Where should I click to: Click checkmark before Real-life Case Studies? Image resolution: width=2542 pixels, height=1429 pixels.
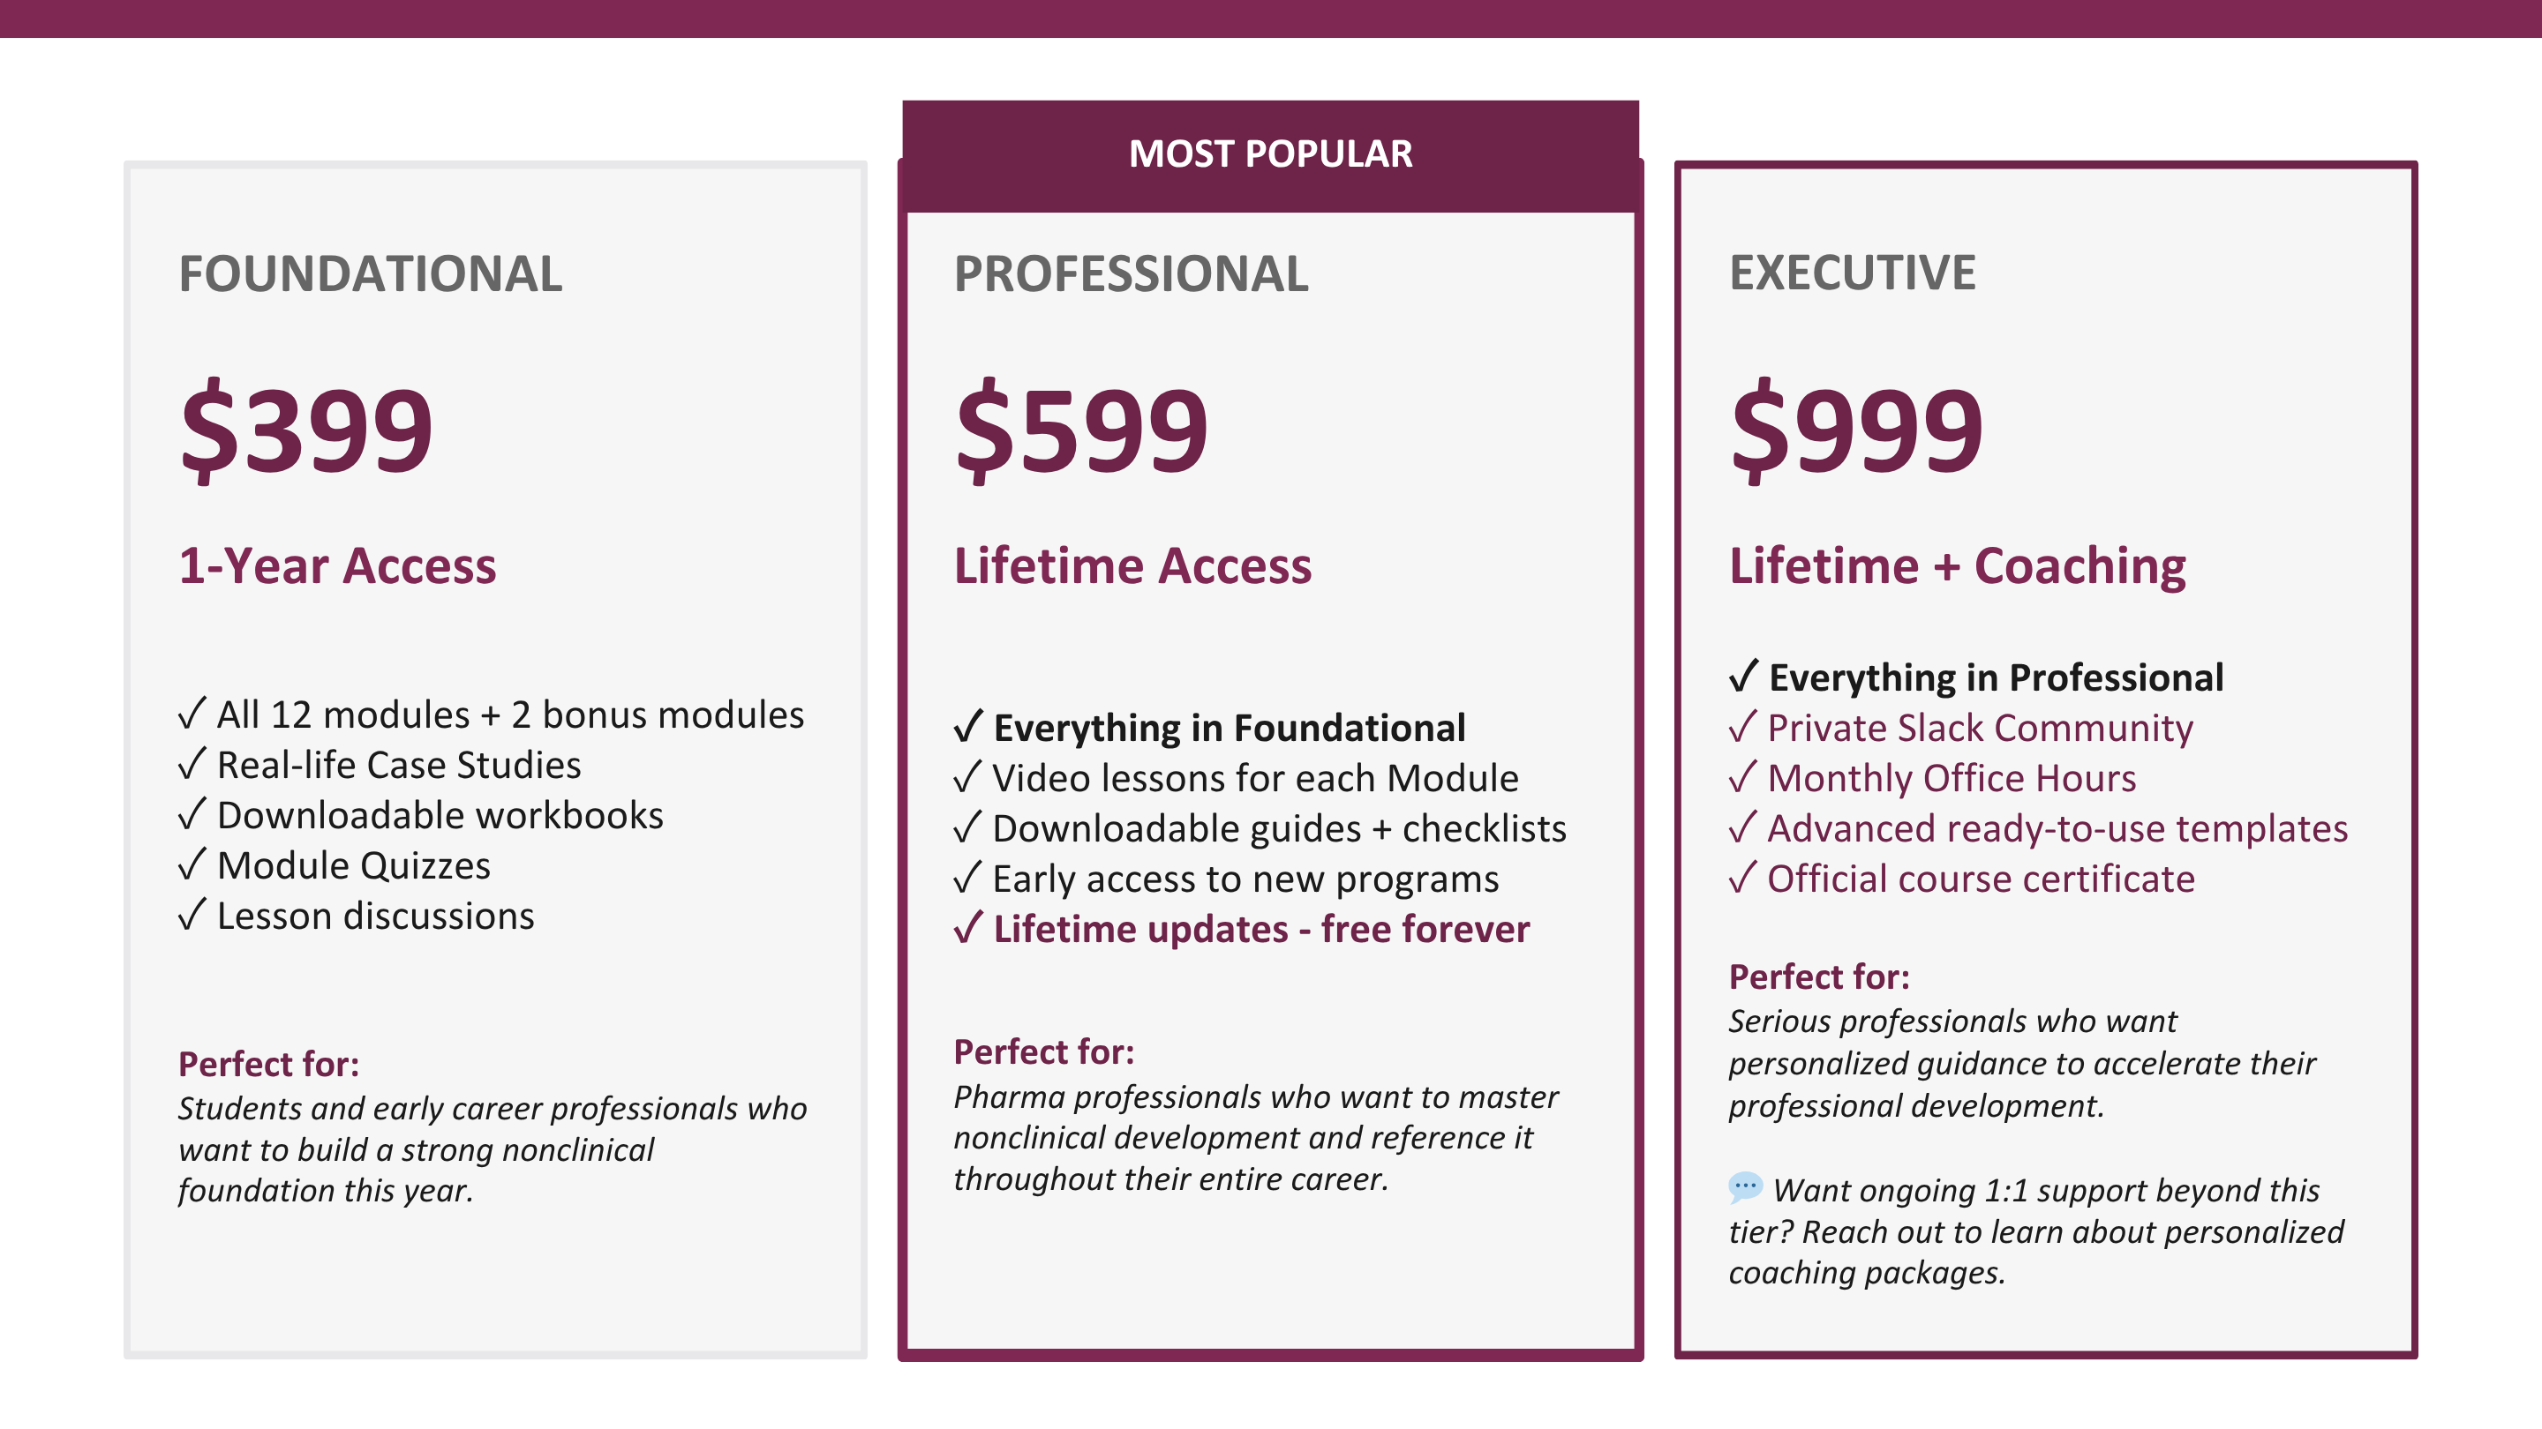tap(192, 764)
